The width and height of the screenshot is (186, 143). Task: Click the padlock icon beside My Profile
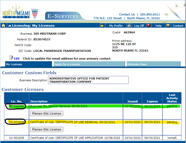click(102, 25)
